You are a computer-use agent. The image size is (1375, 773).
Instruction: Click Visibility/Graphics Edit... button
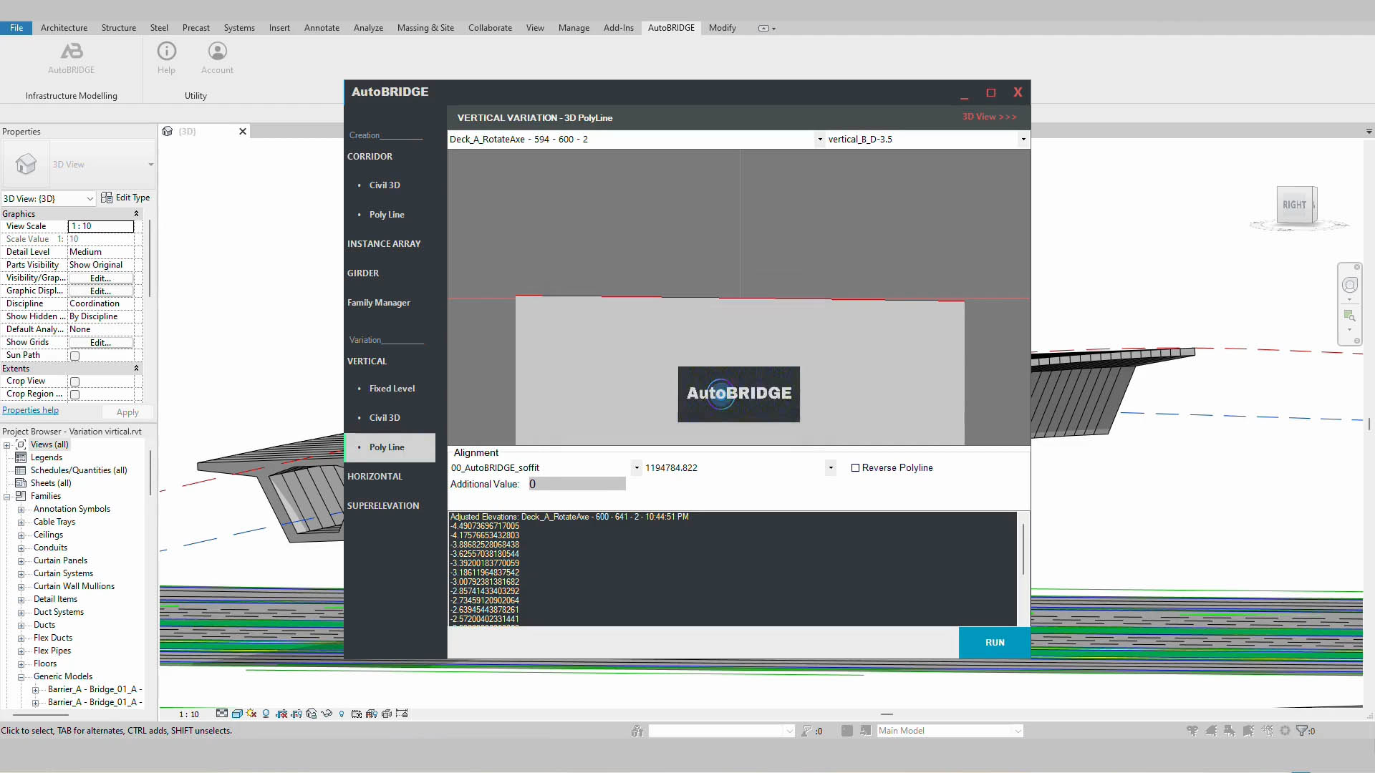click(100, 278)
